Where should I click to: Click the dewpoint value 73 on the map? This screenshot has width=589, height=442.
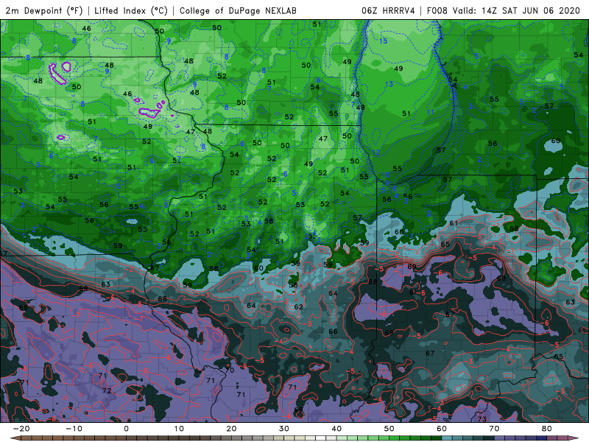482,418
